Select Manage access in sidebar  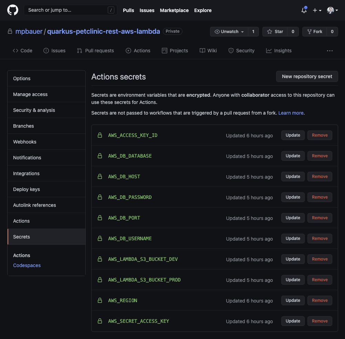click(x=46, y=94)
